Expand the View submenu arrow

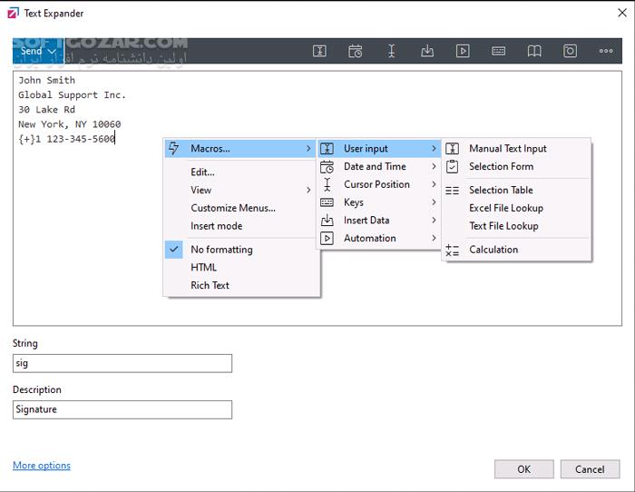308,190
